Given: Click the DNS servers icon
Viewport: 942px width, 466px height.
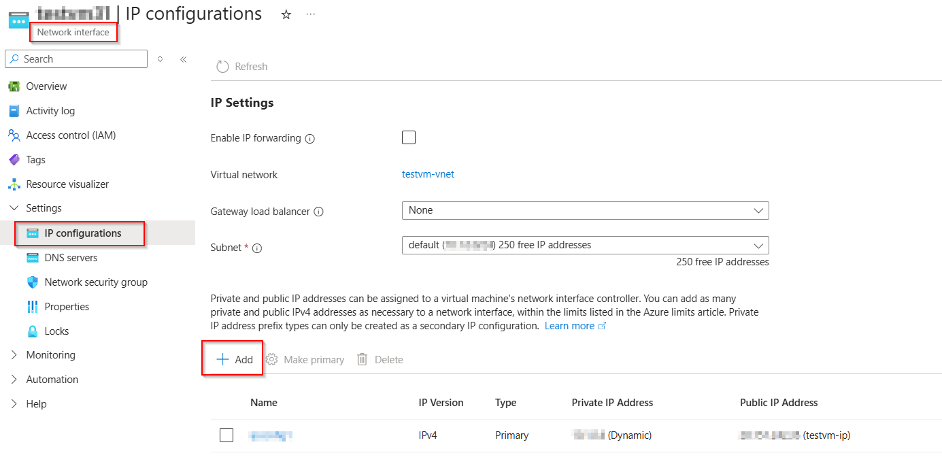Looking at the screenshot, I should (33, 258).
